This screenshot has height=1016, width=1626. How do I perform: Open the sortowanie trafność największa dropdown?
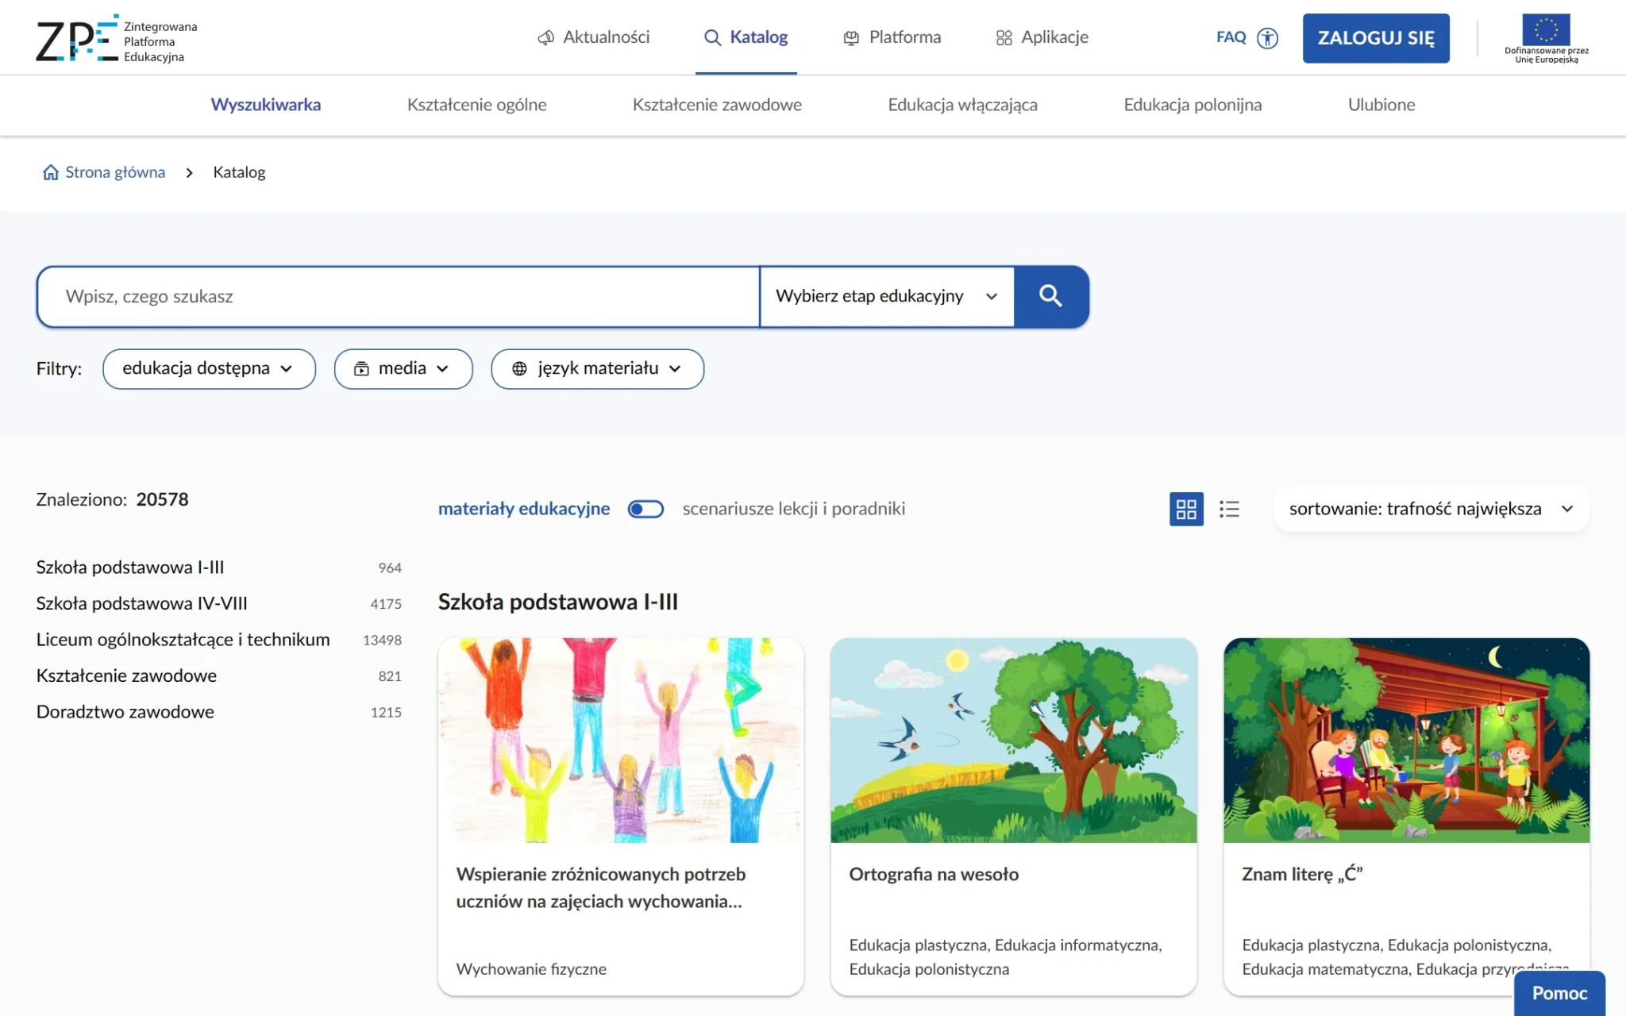[1431, 509]
